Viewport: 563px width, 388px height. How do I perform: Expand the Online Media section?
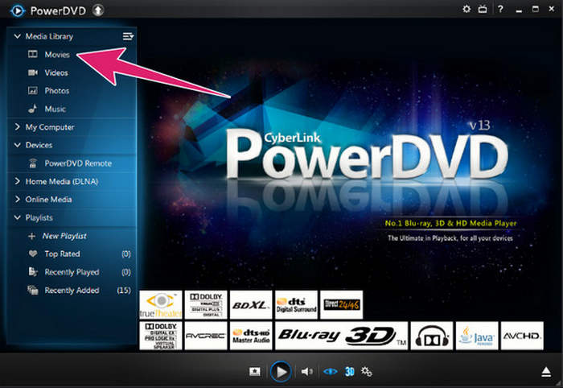click(x=17, y=199)
